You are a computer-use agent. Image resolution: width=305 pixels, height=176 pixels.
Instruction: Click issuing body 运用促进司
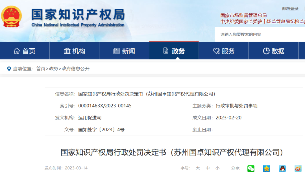pos(90,118)
